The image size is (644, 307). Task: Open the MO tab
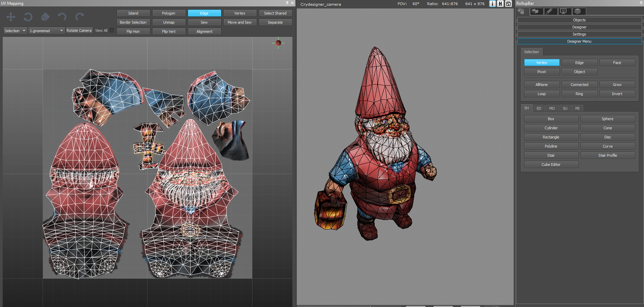click(552, 108)
